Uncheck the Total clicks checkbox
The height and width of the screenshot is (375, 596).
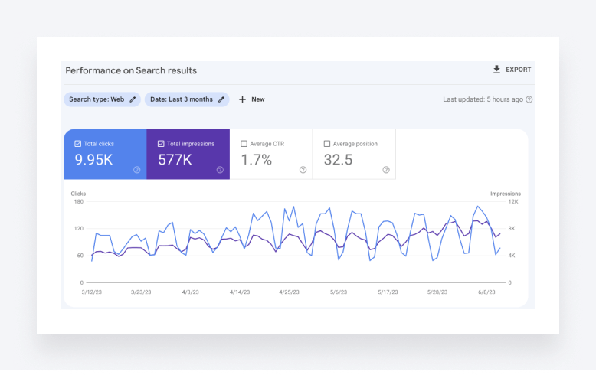pyautogui.click(x=77, y=144)
